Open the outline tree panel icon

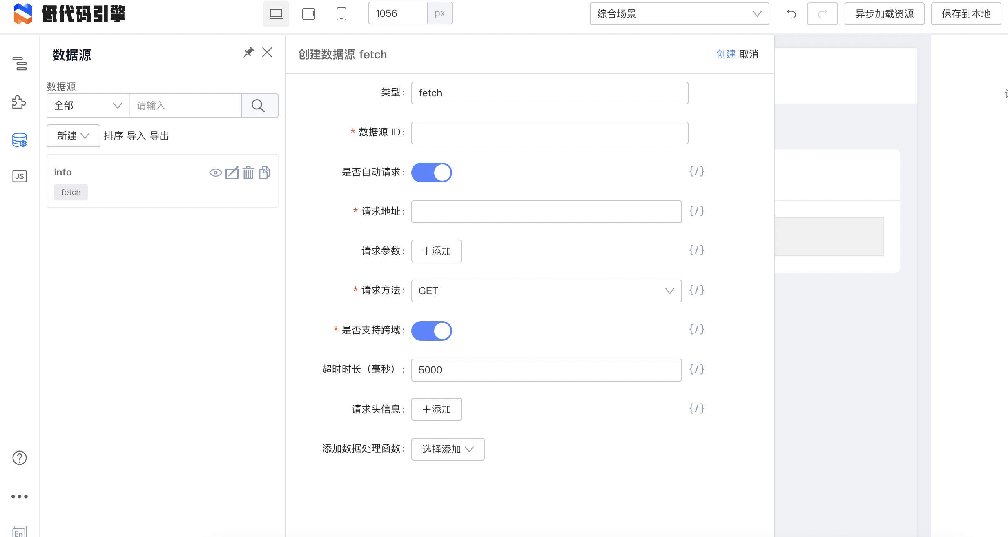click(20, 64)
